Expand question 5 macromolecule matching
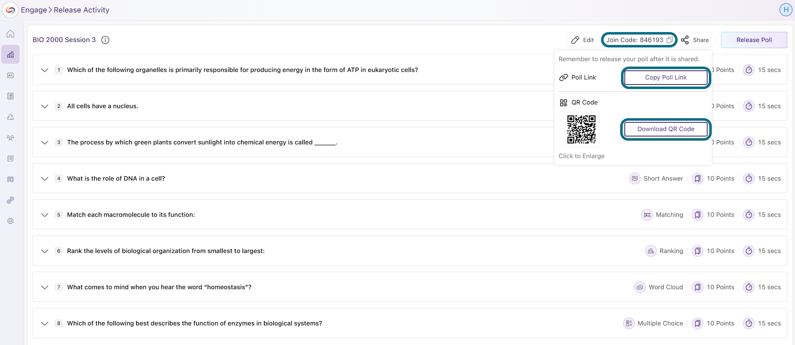 click(45, 215)
